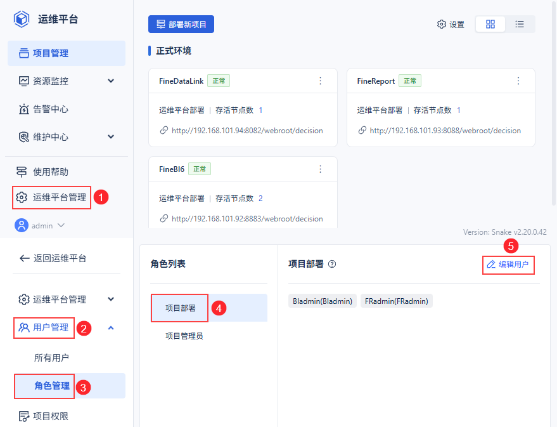Click the Bladmin(Bladmin) user tag

pos(322,301)
